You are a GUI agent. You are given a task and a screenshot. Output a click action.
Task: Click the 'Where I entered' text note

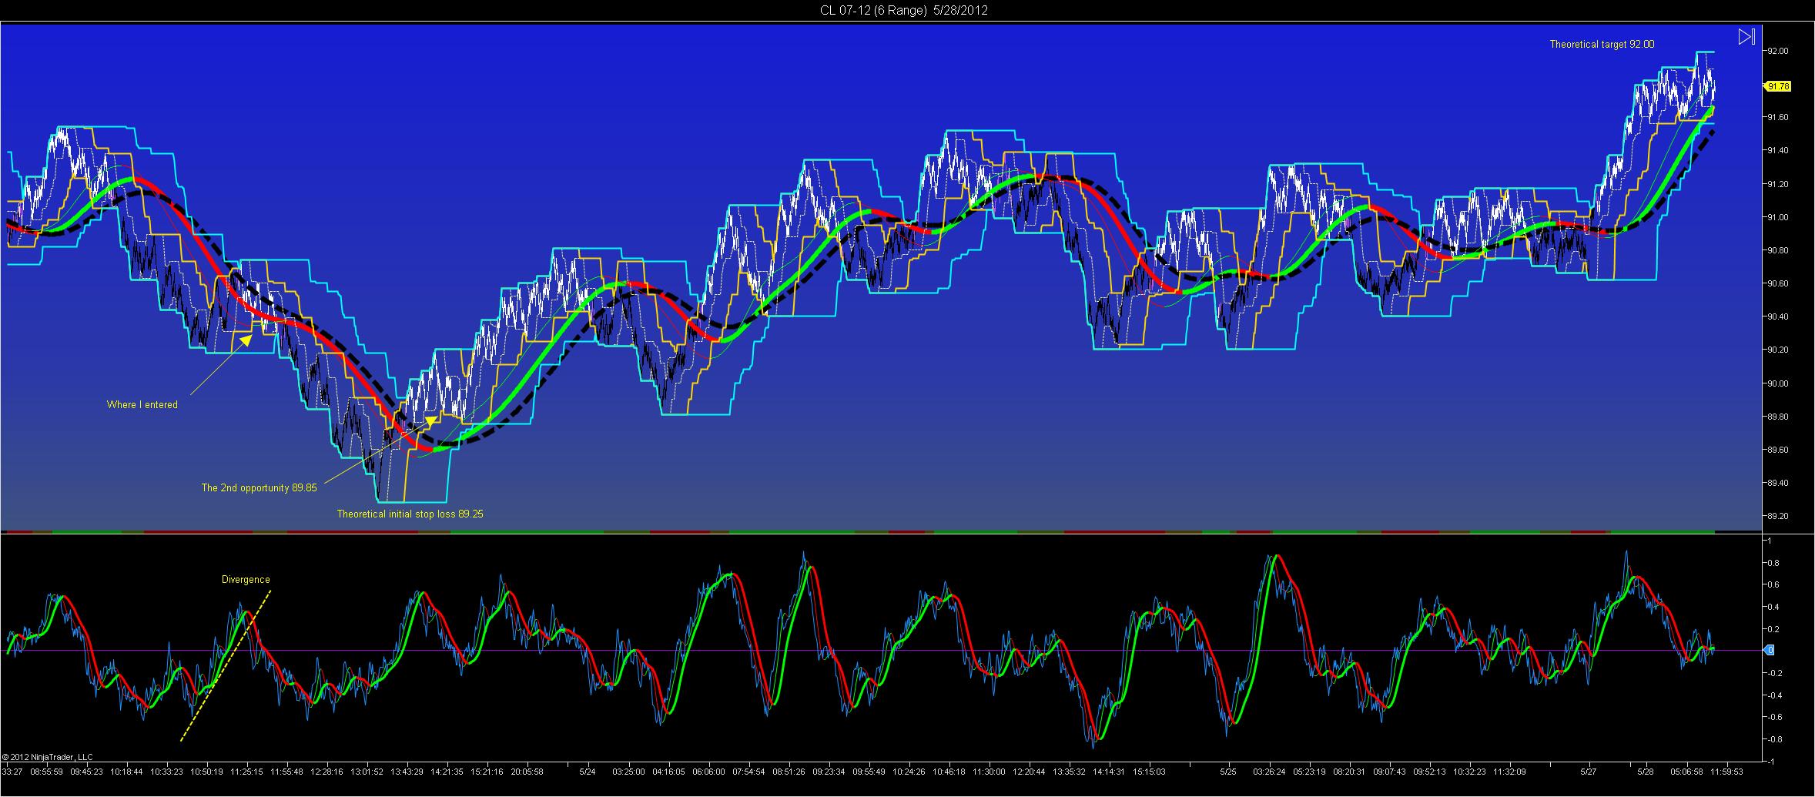point(142,405)
